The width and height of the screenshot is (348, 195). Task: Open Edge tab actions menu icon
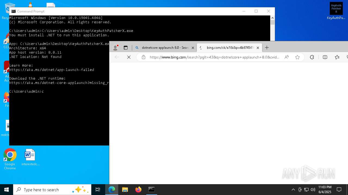click(126, 48)
